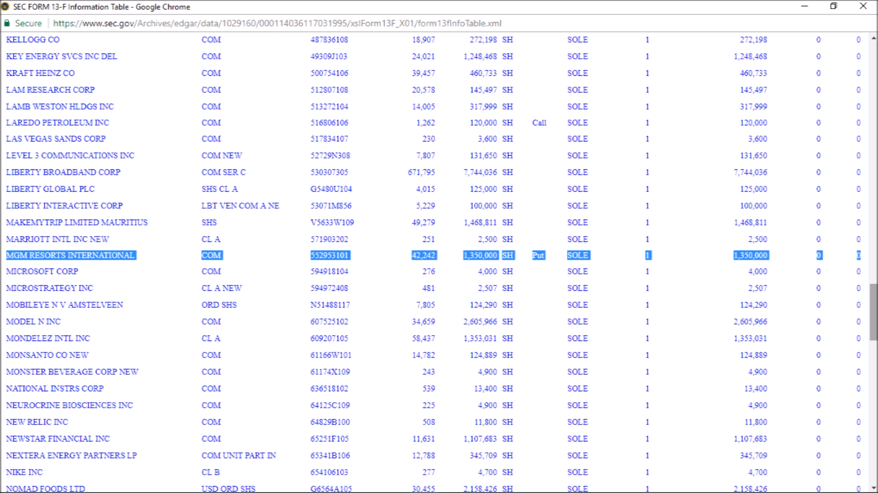Click MICROSOFT CORP issuer name
The height and width of the screenshot is (493, 878).
[42, 272]
